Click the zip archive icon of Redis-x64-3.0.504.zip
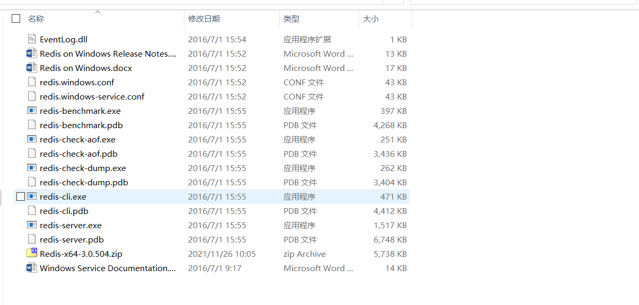Viewport: 639px width, 305px height. 32,253
